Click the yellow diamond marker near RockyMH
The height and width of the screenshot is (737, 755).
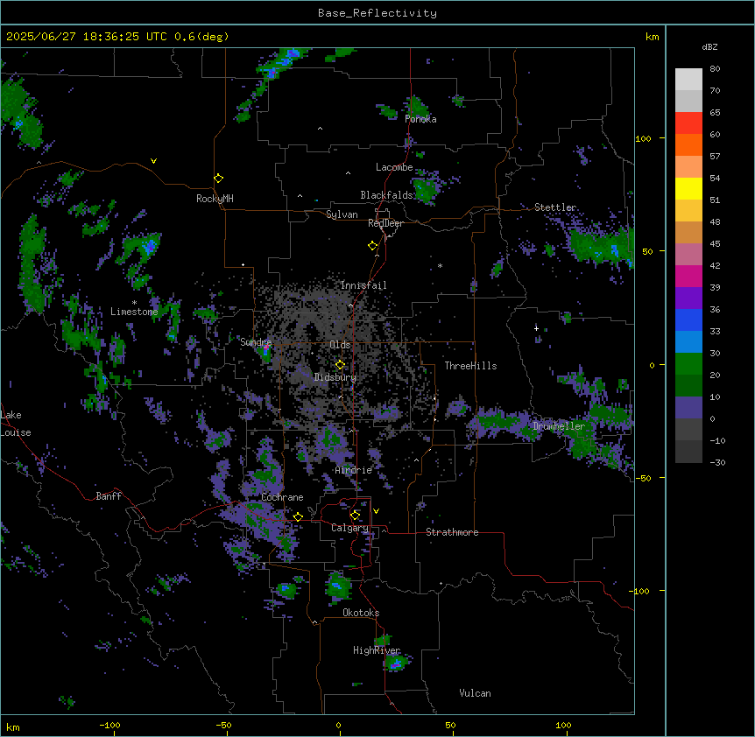click(x=218, y=178)
